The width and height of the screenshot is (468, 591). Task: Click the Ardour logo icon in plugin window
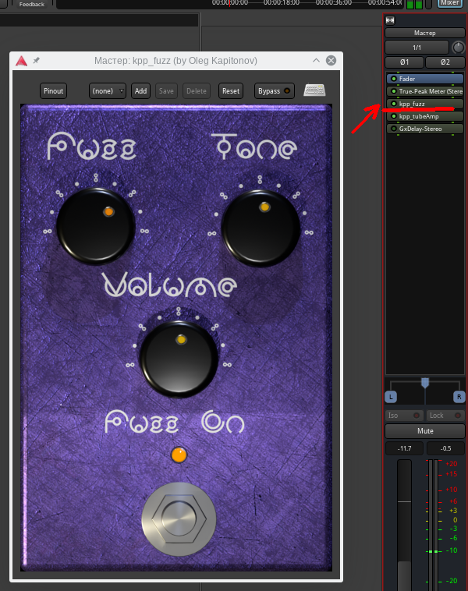click(x=22, y=61)
